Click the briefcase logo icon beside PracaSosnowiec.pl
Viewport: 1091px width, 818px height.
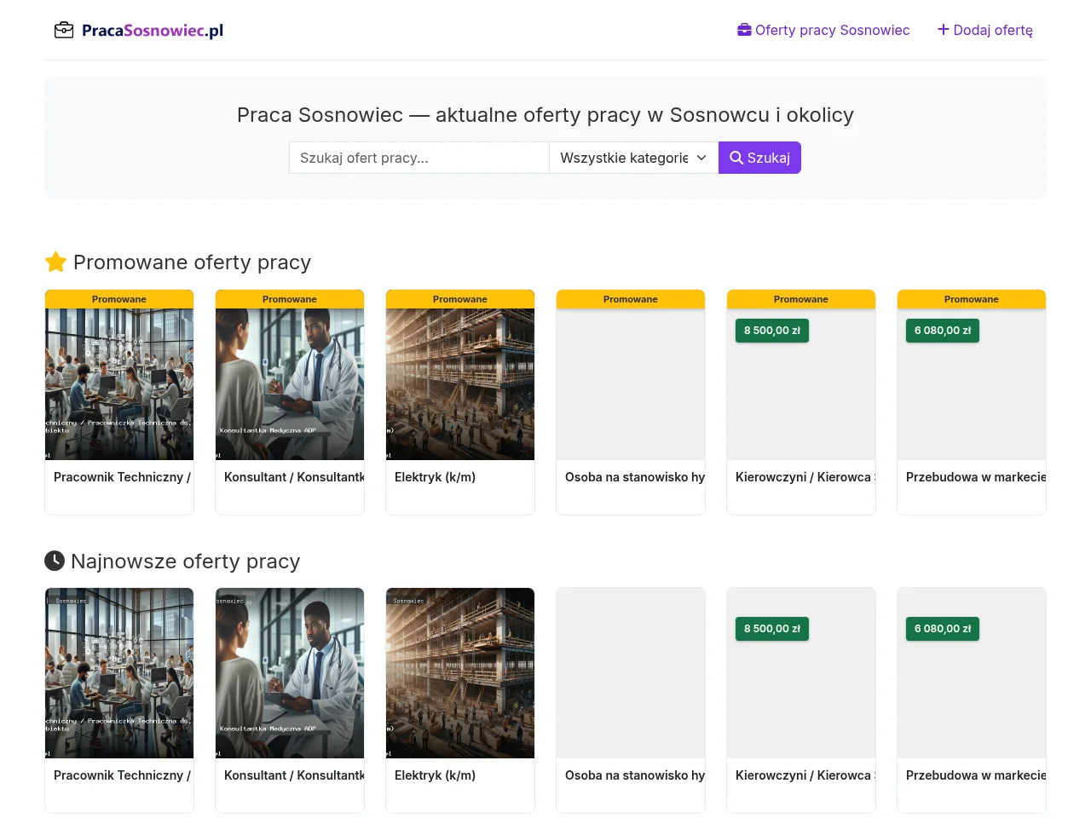tap(64, 31)
